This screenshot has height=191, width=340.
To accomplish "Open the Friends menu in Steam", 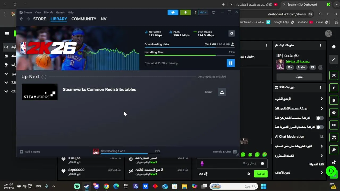I will pos(48,12).
